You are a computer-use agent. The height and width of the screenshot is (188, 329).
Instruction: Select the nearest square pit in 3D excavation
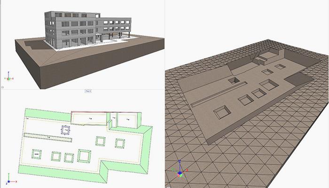click(x=221, y=112)
